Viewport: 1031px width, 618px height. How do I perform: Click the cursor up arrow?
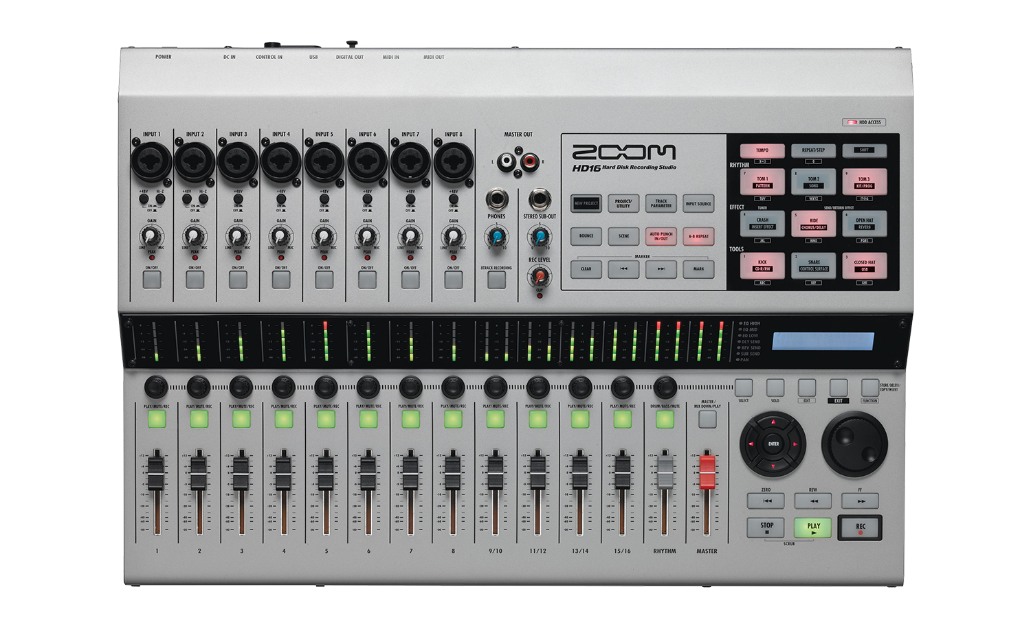point(773,422)
